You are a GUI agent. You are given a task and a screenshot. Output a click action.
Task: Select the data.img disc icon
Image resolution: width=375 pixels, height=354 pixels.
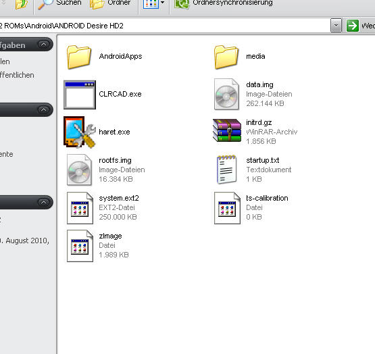[x=226, y=94]
